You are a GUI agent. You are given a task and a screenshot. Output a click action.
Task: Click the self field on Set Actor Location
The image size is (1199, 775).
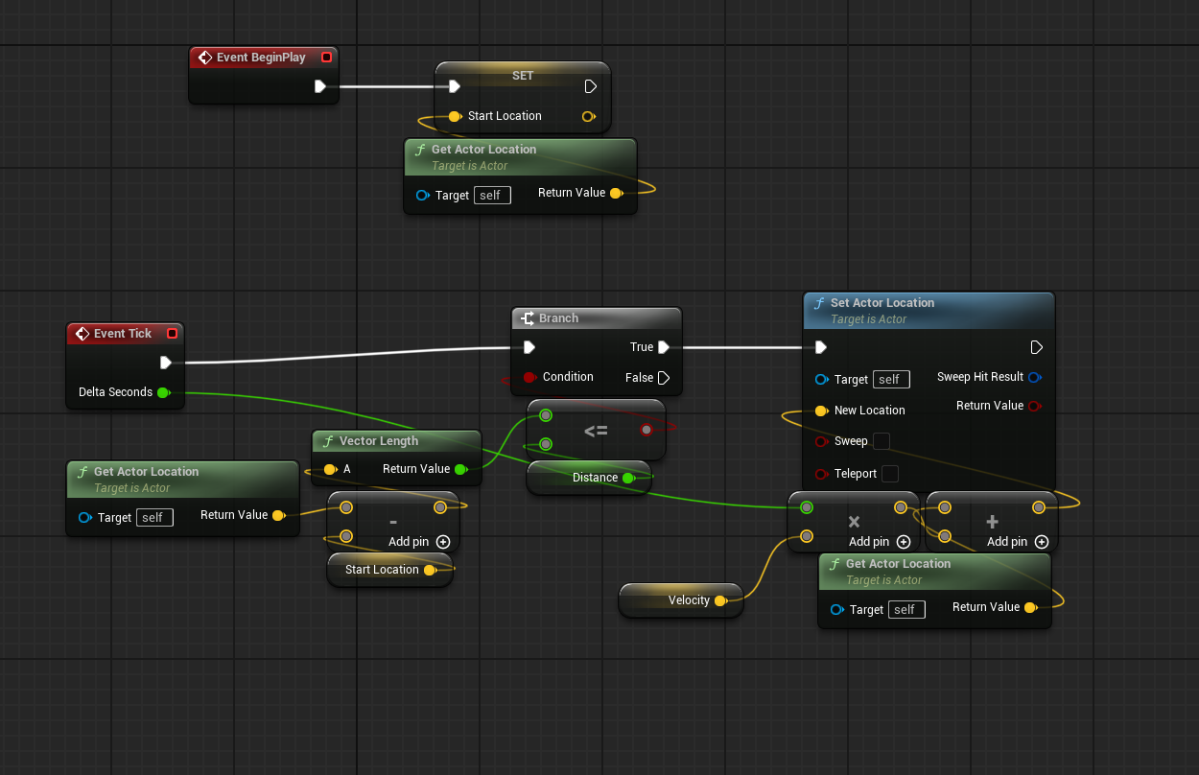pyautogui.click(x=891, y=380)
